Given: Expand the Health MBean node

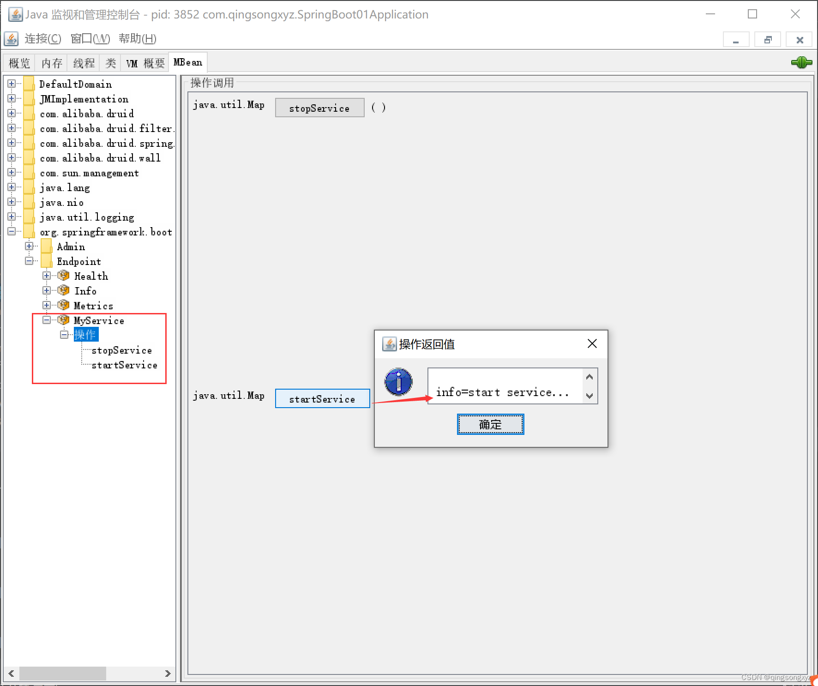Looking at the screenshot, I should point(47,276).
